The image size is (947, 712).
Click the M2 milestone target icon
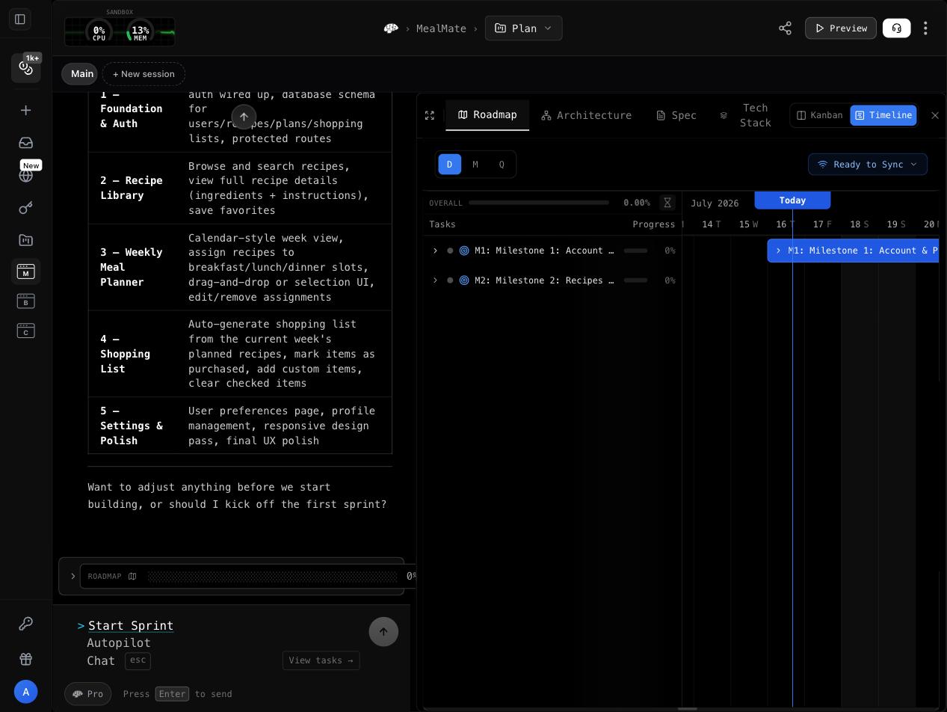coord(464,280)
